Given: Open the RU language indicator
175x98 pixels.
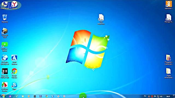Looking at the screenshot, I should (145, 96).
